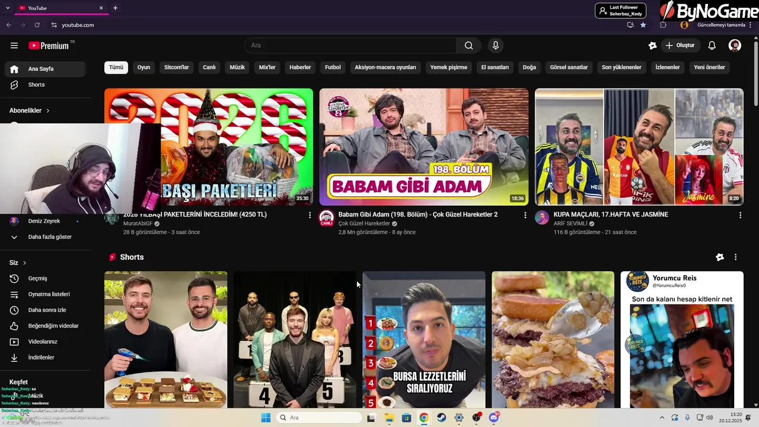The image size is (759, 427).
Task: Play the Babam Gibi Adam thumbnail
Action: pos(424,147)
